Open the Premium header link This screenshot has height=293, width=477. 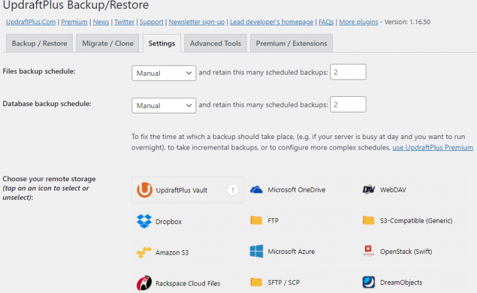75,22
